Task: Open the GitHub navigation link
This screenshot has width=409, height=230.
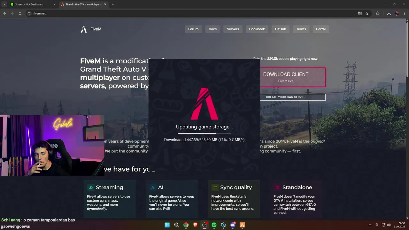Action: [281, 29]
